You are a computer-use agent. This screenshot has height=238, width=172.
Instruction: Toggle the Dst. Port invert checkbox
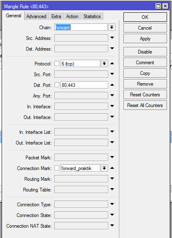click(x=57, y=85)
